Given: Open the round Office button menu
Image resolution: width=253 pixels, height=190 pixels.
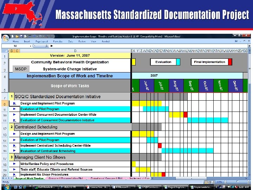Looking at the screenshot, I should pos(6,38).
